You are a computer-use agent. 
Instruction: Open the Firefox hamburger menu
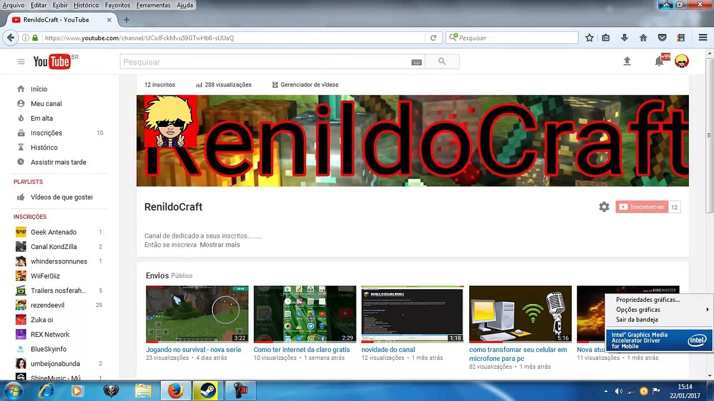(703, 38)
